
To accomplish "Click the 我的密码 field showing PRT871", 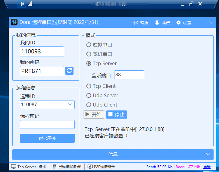I will tap(42, 71).
